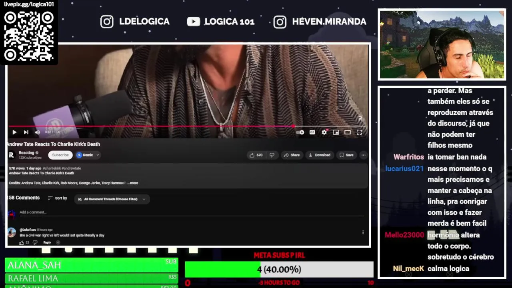Share the video
Screen dimensions: 512x288
[x=291, y=155]
